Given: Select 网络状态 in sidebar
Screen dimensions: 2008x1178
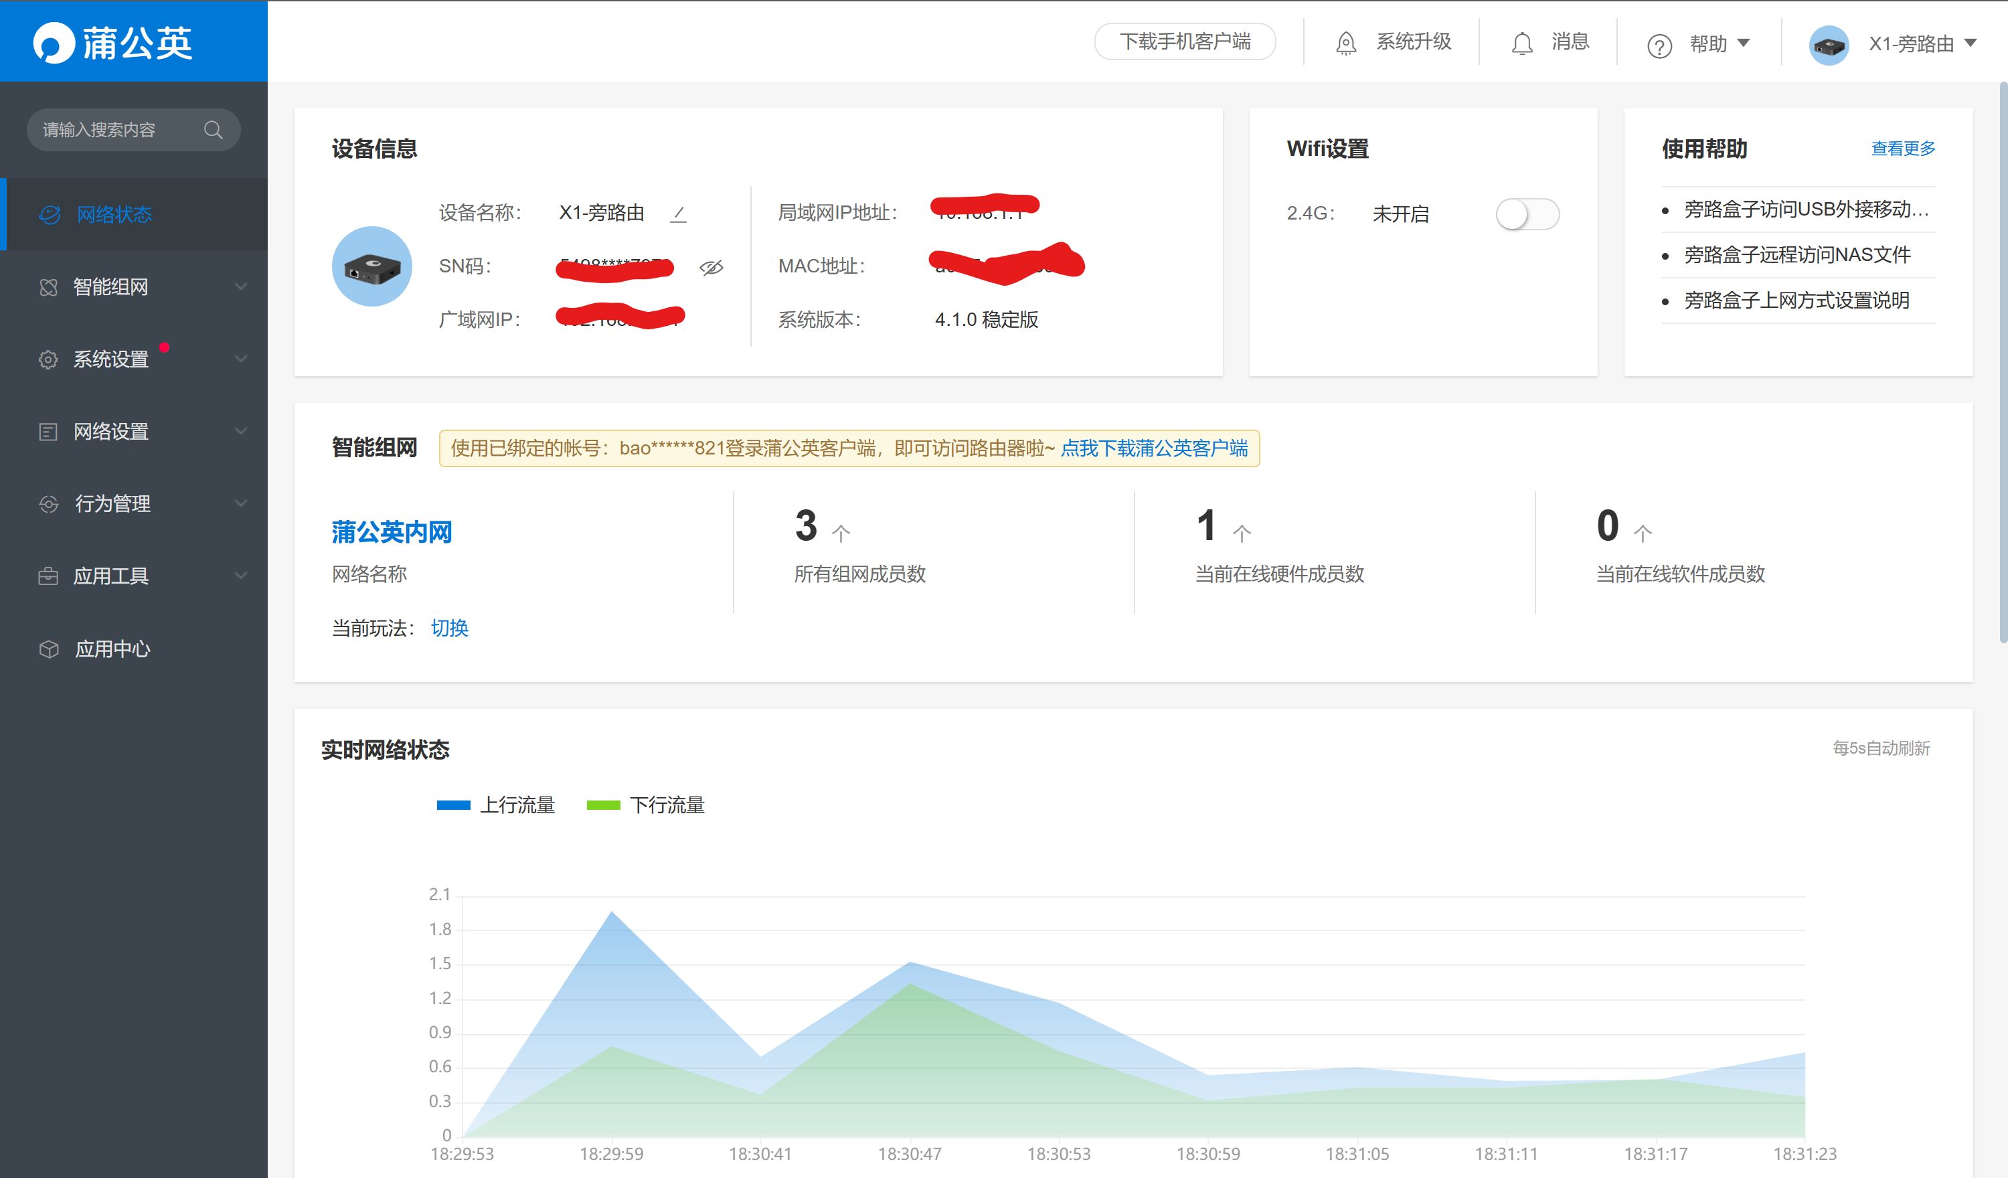Looking at the screenshot, I should tap(134, 214).
